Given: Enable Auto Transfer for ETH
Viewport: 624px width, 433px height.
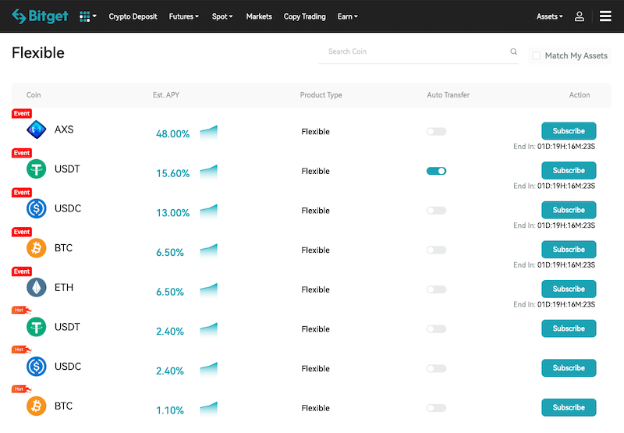Looking at the screenshot, I should tap(436, 289).
